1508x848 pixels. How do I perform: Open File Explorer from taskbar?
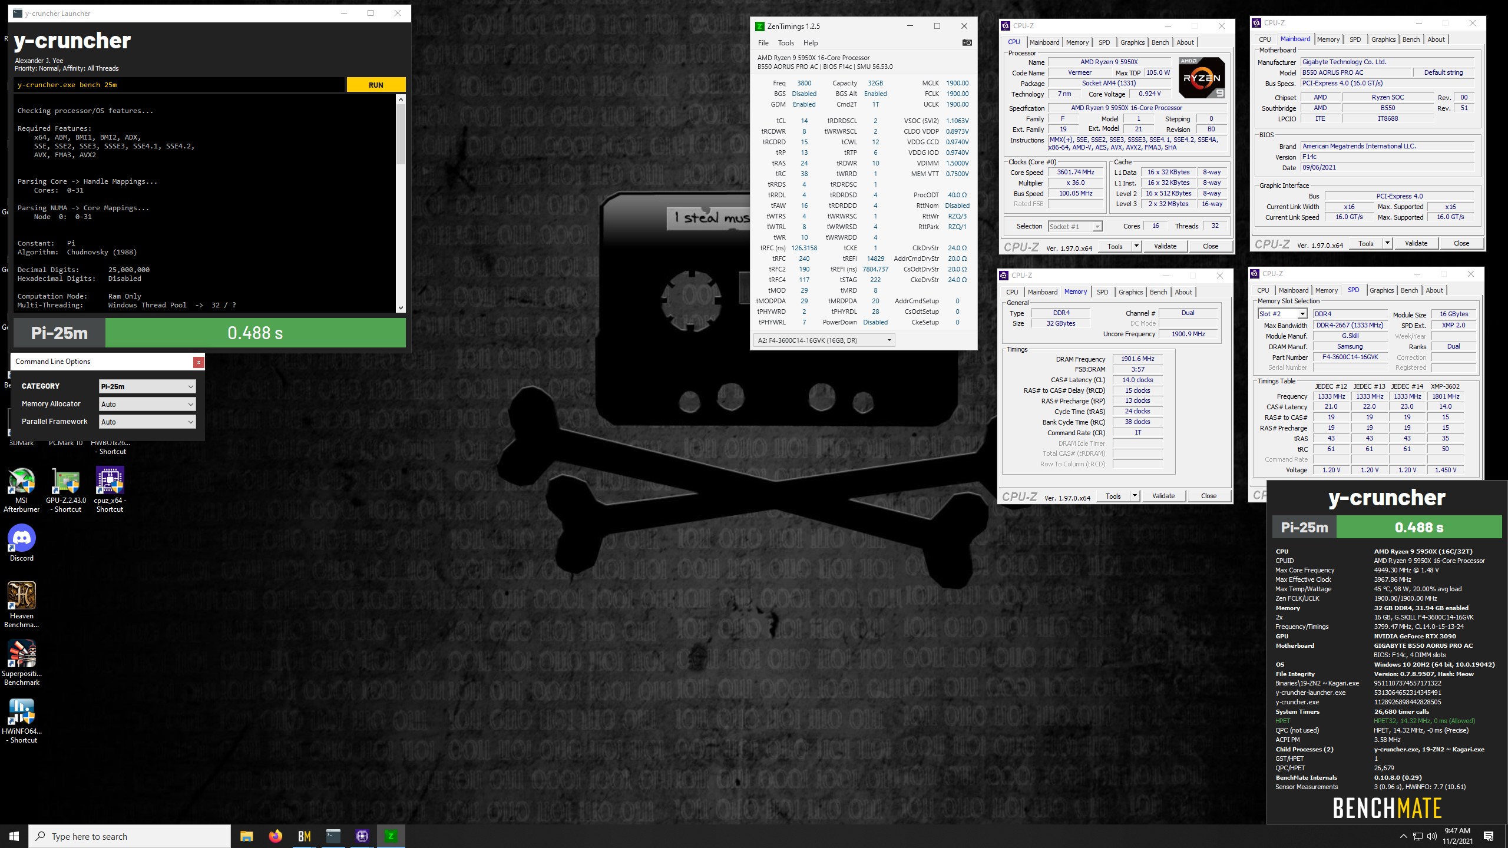coord(246,836)
